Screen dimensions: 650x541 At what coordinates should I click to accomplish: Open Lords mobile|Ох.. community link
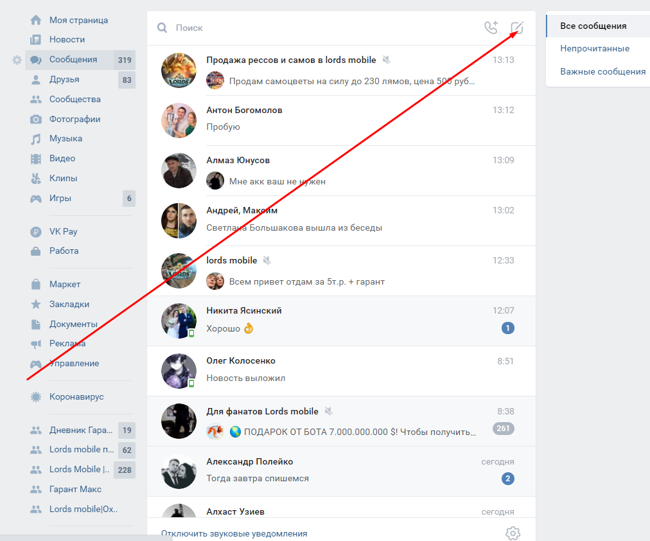pyautogui.click(x=83, y=509)
